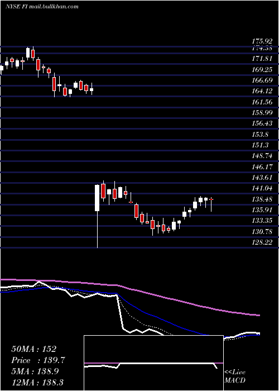Image resolution: width=279 pixels, height=391 pixels.
Task: Click the 138.48 price level label
Action: point(262,199)
